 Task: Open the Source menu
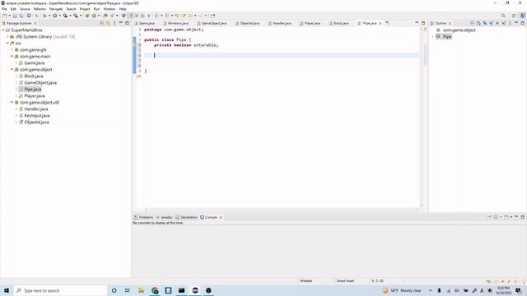25,9
